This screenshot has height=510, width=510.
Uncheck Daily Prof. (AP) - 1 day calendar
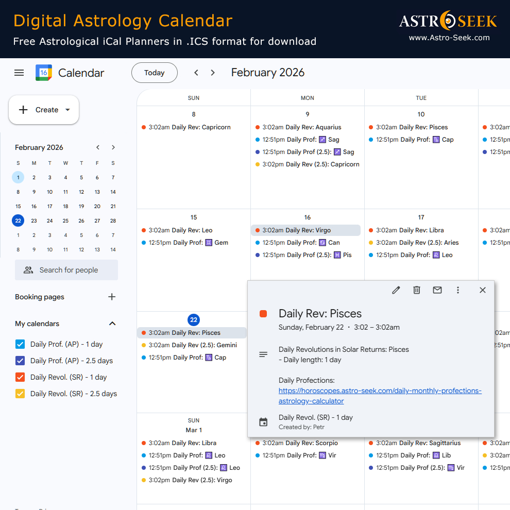pyautogui.click(x=20, y=344)
